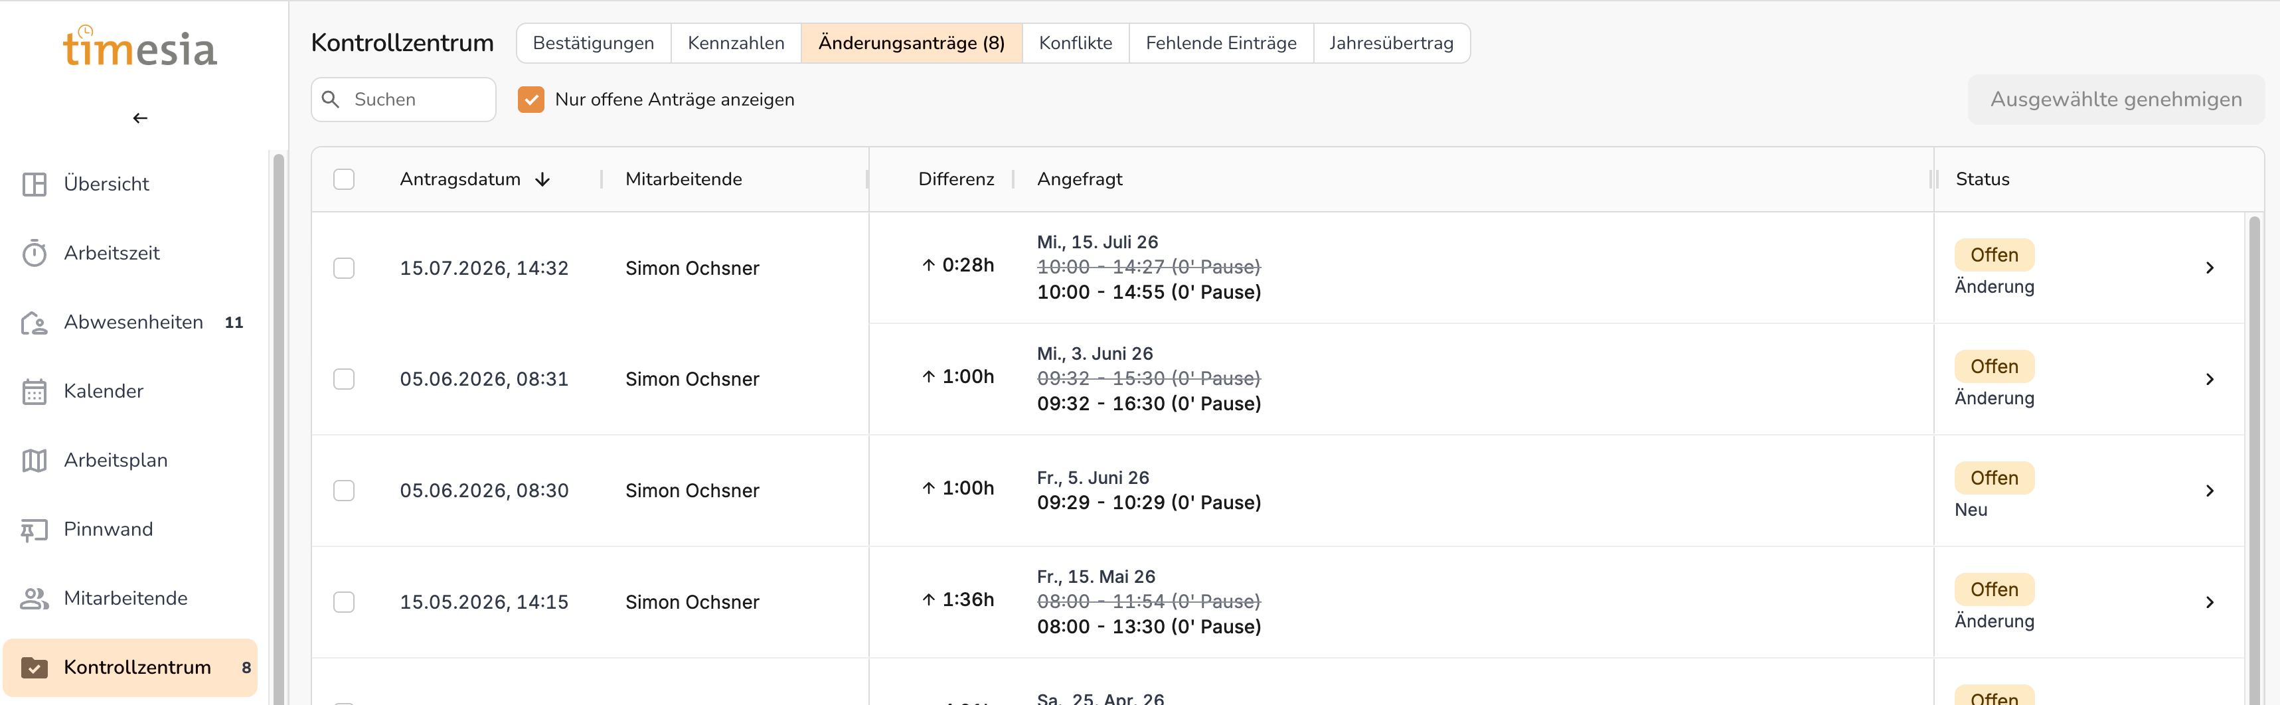This screenshot has width=2280, height=705.
Task: Focus the Suchen search field
Action: (x=404, y=99)
